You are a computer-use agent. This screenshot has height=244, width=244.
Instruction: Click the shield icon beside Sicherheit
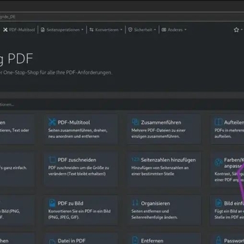click(x=130, y=30)
